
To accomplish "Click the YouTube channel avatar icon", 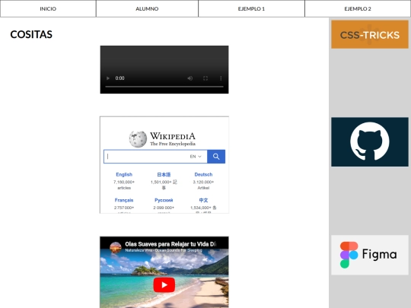I will click(x=116, y=247).
